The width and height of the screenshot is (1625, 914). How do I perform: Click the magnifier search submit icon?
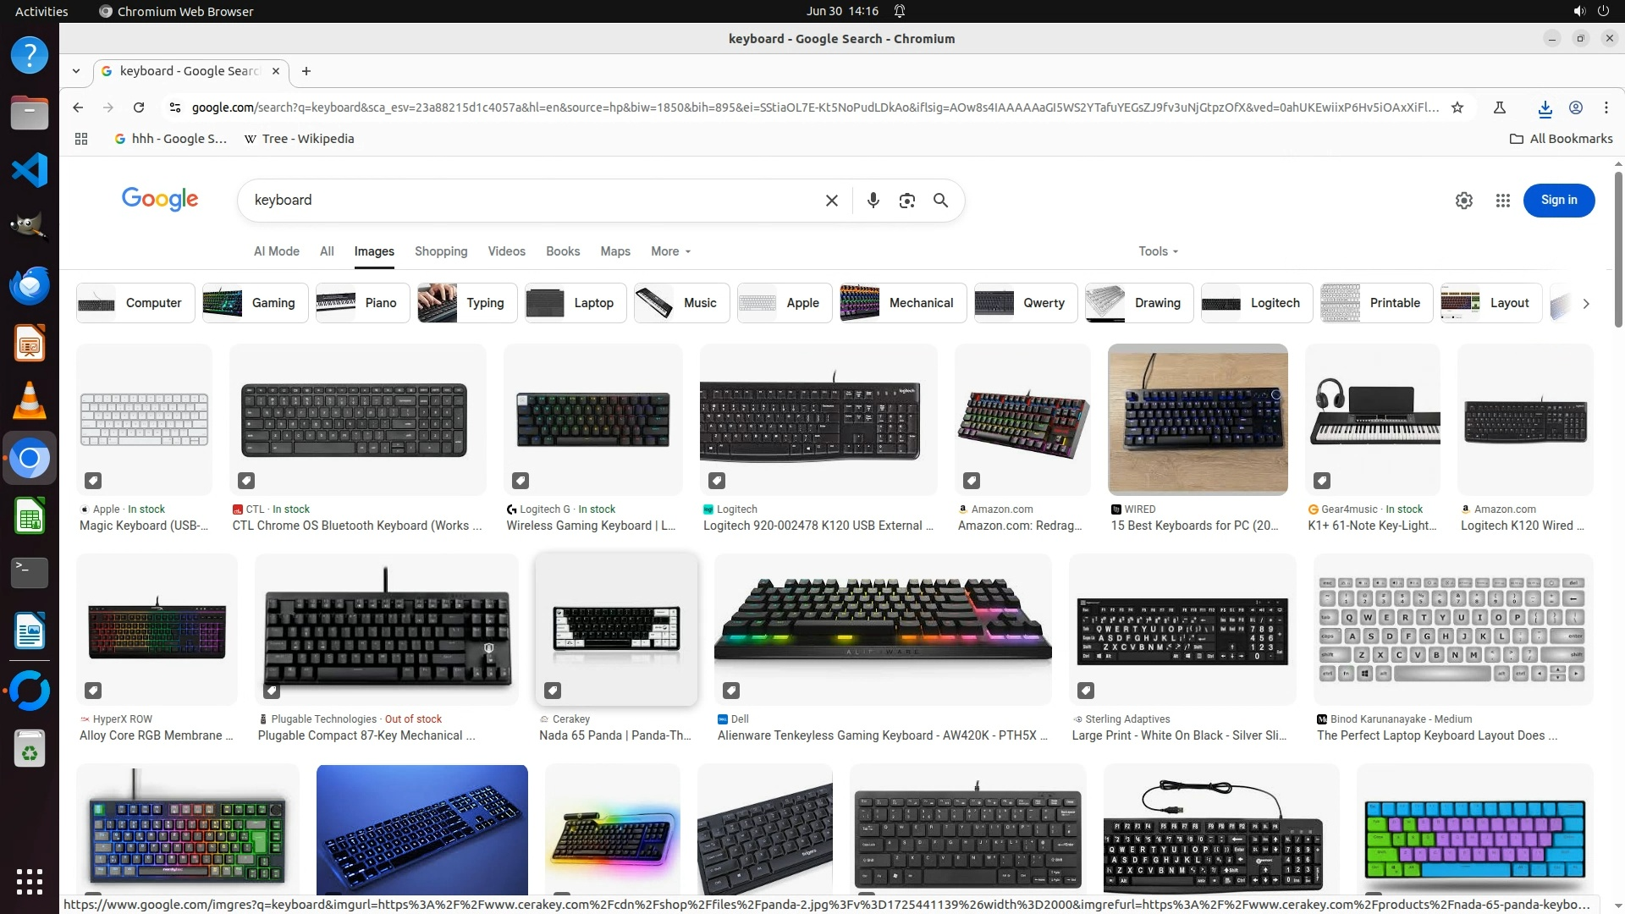pos(940,201)
